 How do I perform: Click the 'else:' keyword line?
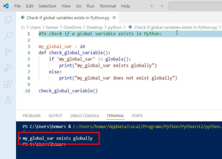click(55, 72)
